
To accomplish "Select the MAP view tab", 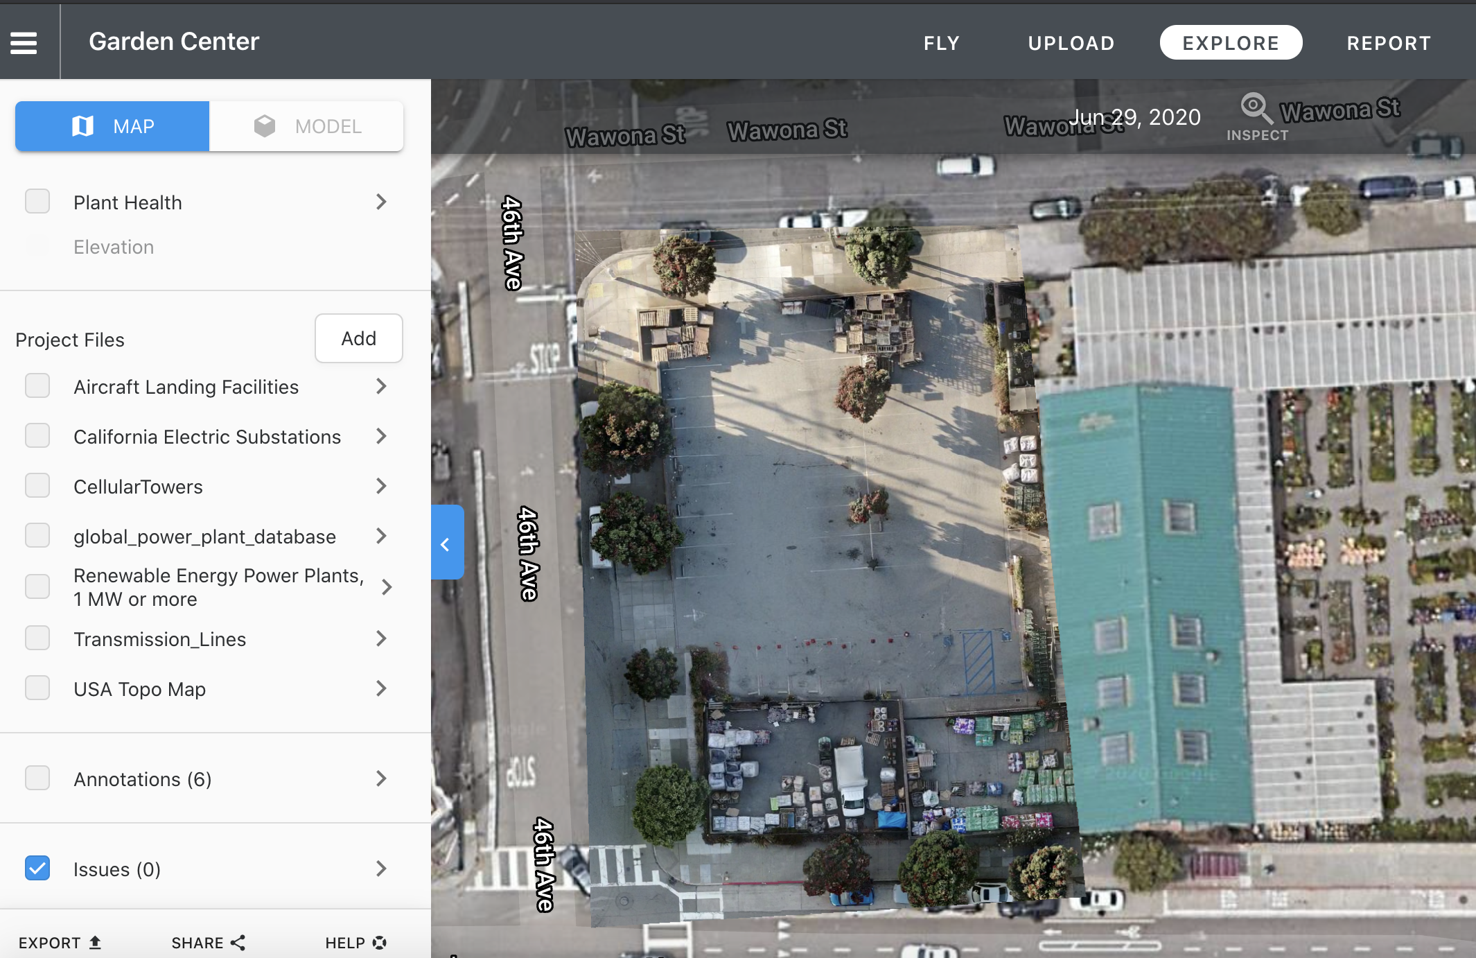I will pyautogui.click(x=112, y=126).
